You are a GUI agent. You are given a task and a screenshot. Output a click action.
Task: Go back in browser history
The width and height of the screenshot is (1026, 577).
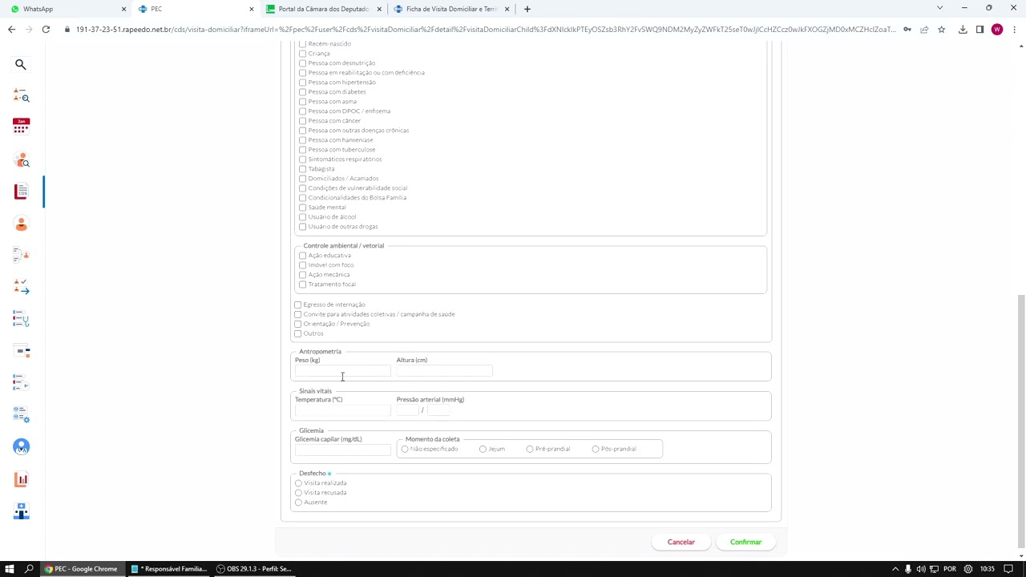point(11,30)
